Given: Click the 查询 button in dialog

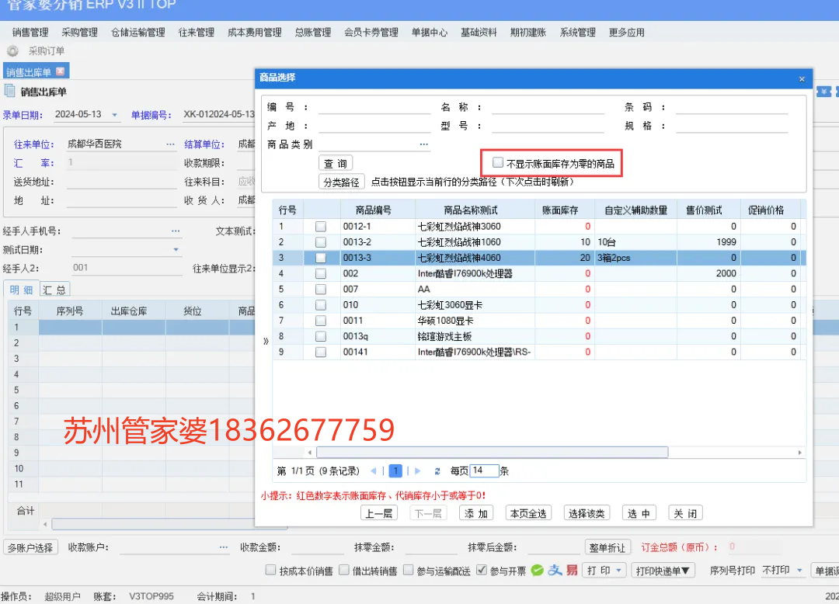Looking at the screenshot, I should (336, 163).
